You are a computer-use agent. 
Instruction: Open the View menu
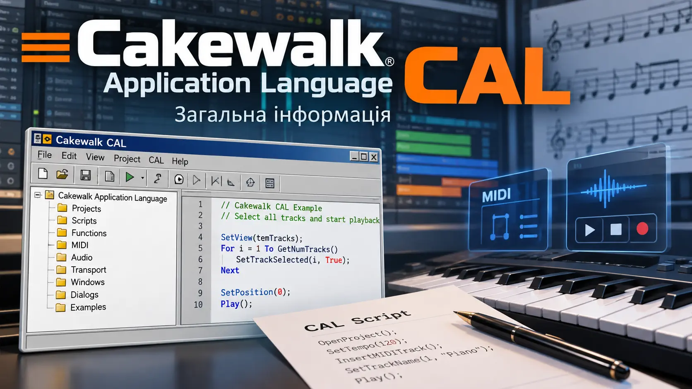(95, 157)
